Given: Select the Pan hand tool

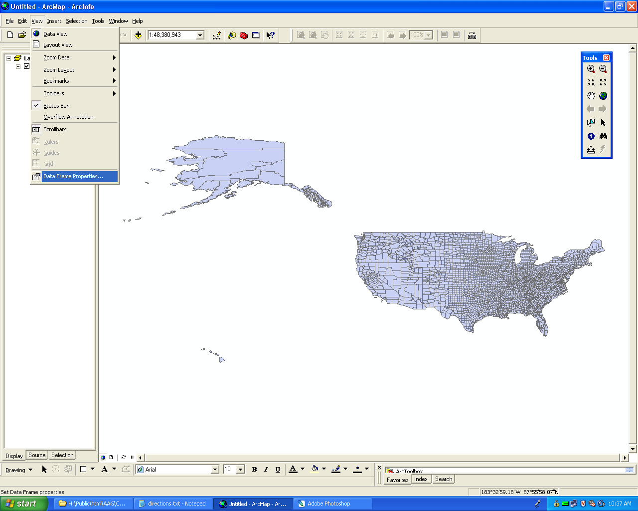Looking at the screenshot, I should [591, 96].
